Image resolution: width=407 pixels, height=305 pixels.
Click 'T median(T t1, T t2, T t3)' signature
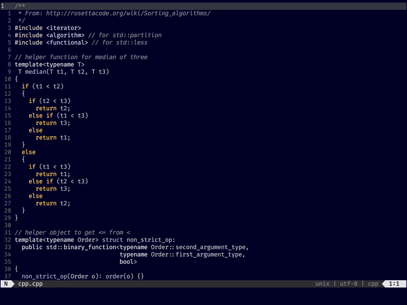click(x=64, y=72)
